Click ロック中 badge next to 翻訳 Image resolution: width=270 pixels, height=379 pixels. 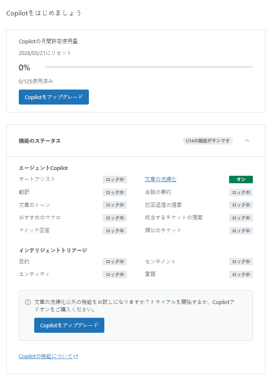115,192
